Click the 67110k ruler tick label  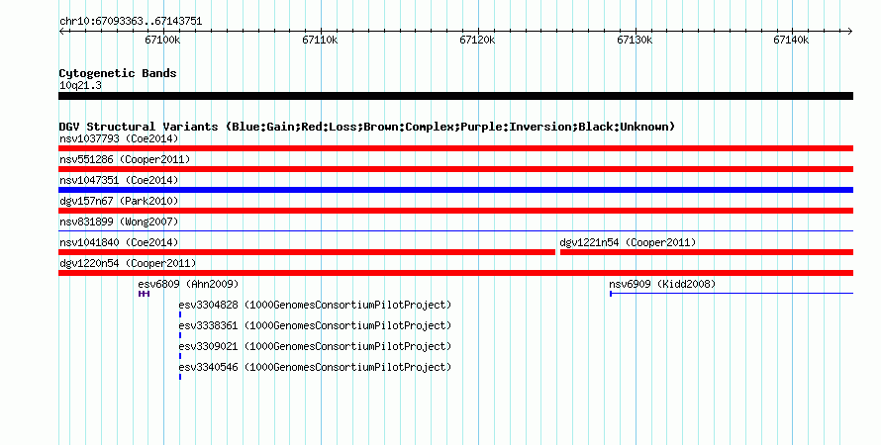pos(320,40)
